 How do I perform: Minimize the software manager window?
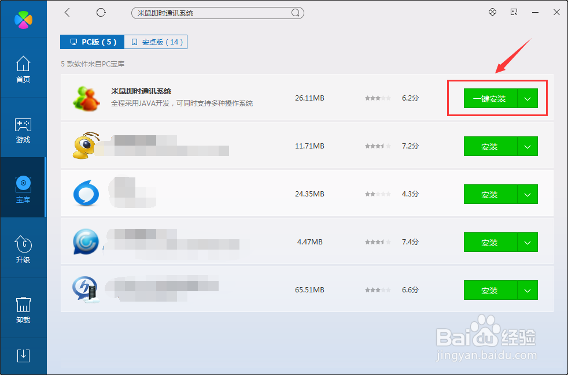click(535, 13)
